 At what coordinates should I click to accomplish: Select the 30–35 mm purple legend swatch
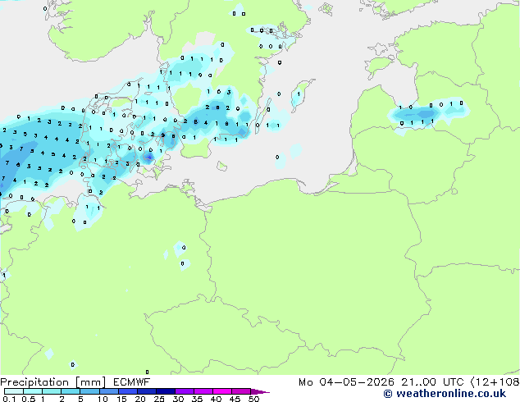(184, 391)
